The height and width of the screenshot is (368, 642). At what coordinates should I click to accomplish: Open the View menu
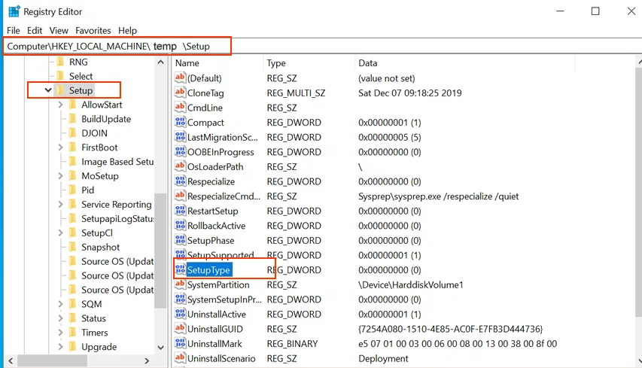coord(59,30)
